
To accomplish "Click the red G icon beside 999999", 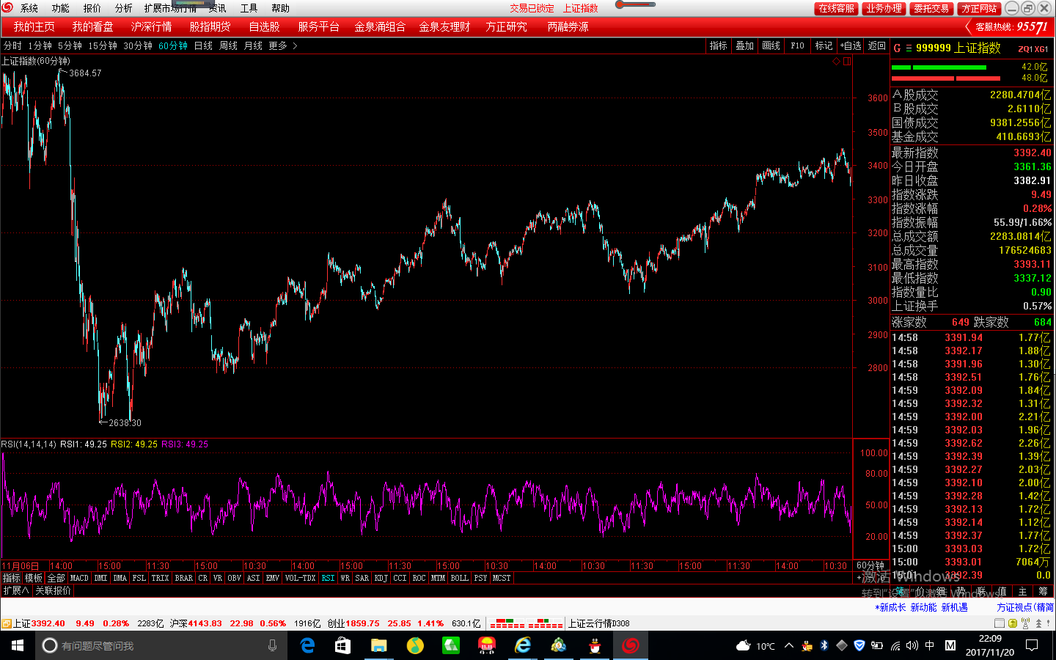I will point(897,48).
